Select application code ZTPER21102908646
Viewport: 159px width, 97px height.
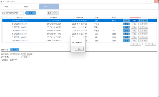(54, 41)
